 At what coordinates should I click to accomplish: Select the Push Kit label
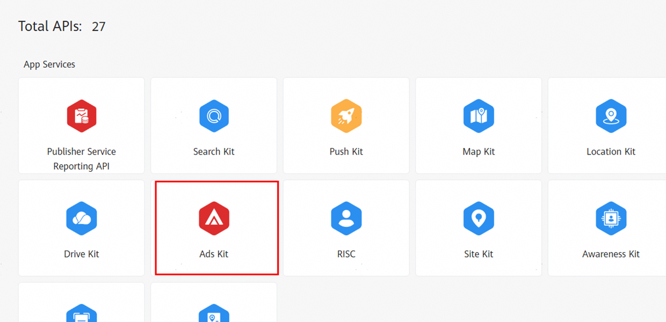(x=346, y=152)
